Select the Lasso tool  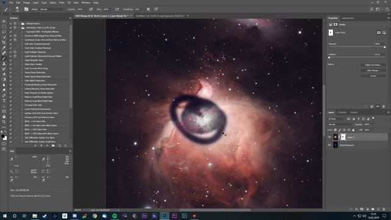coord(4,32)
